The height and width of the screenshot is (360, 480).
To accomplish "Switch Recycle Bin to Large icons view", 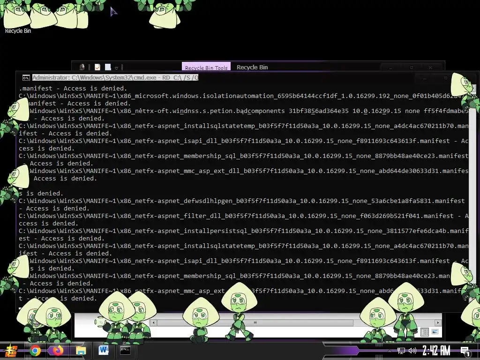I will tap(435, 331).
